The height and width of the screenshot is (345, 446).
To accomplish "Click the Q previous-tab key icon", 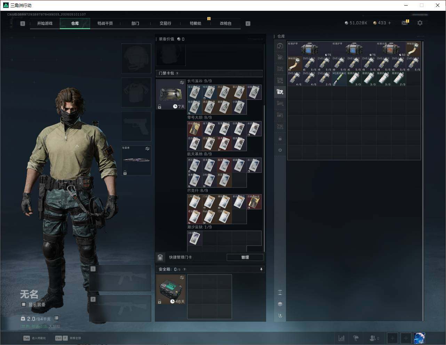I will click(23, 24).
